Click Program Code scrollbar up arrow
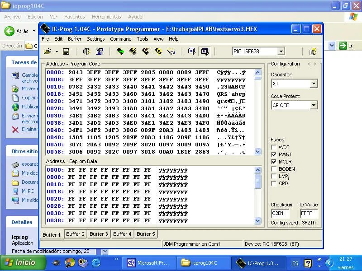Image resolution: width=362 pixels, height=271 pixels. coord(257,72)
